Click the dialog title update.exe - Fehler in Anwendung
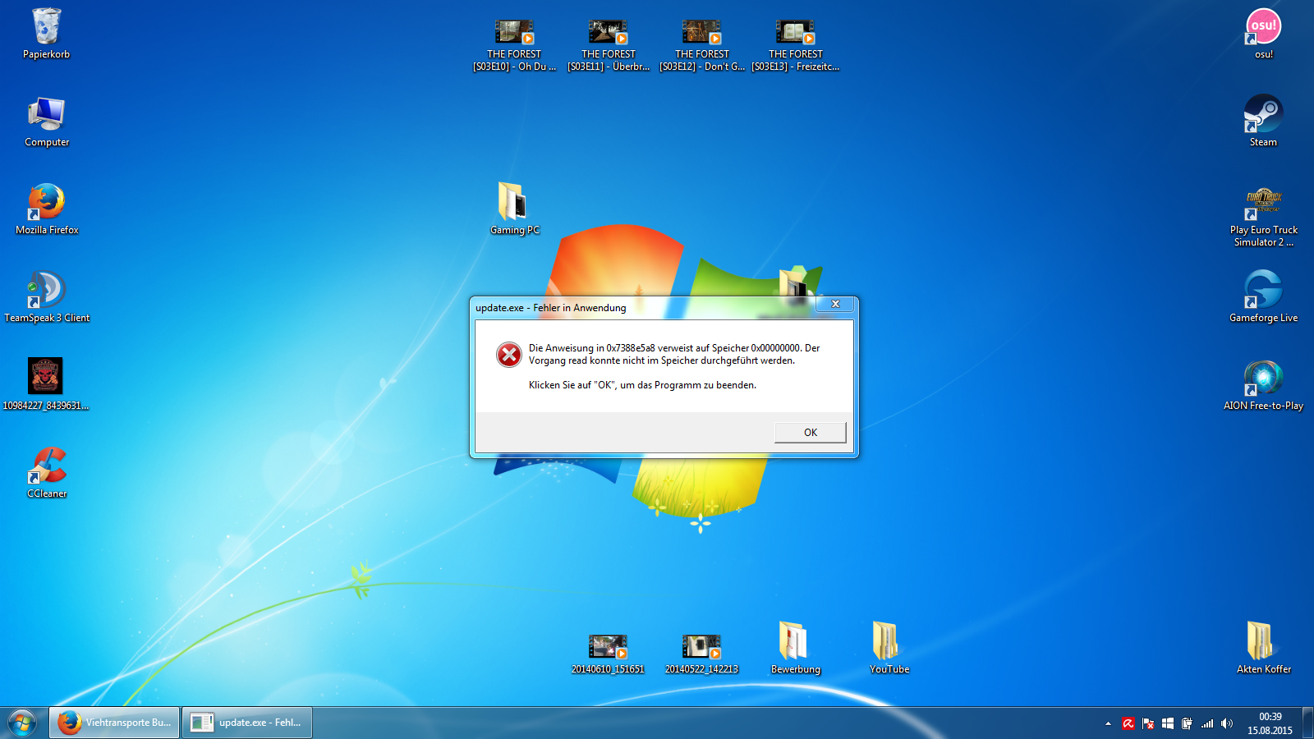Image resolution: width=1314 pixels, height=739 pixels. [x=550, y=308]
